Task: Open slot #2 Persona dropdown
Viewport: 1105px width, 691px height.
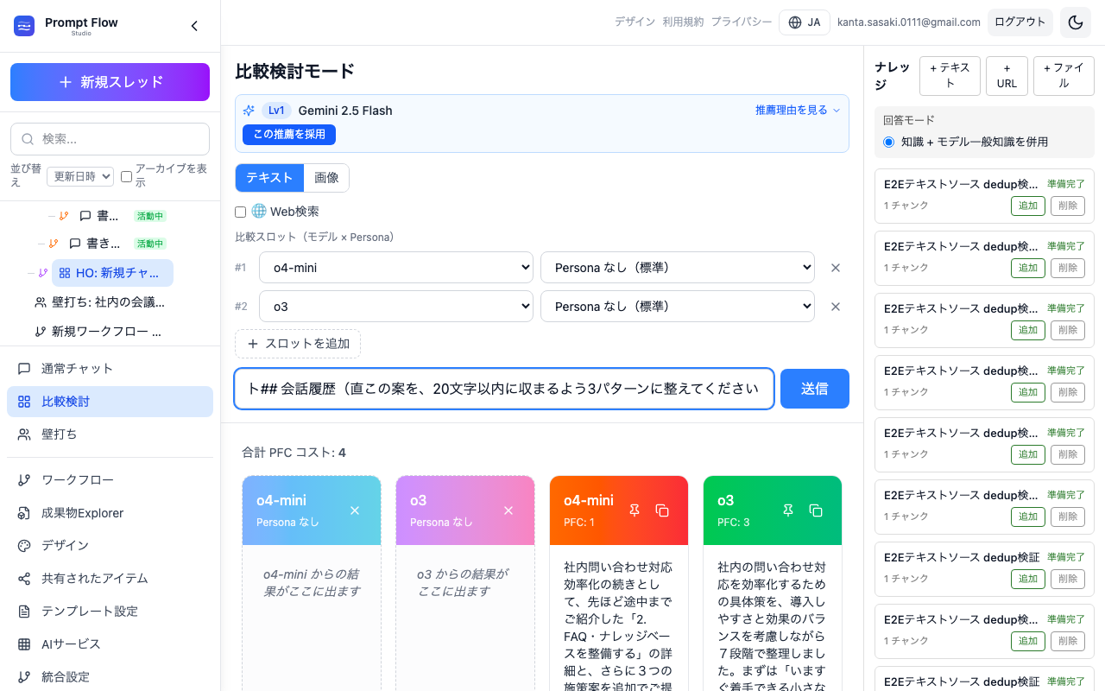Action: [x=678, y=307]
